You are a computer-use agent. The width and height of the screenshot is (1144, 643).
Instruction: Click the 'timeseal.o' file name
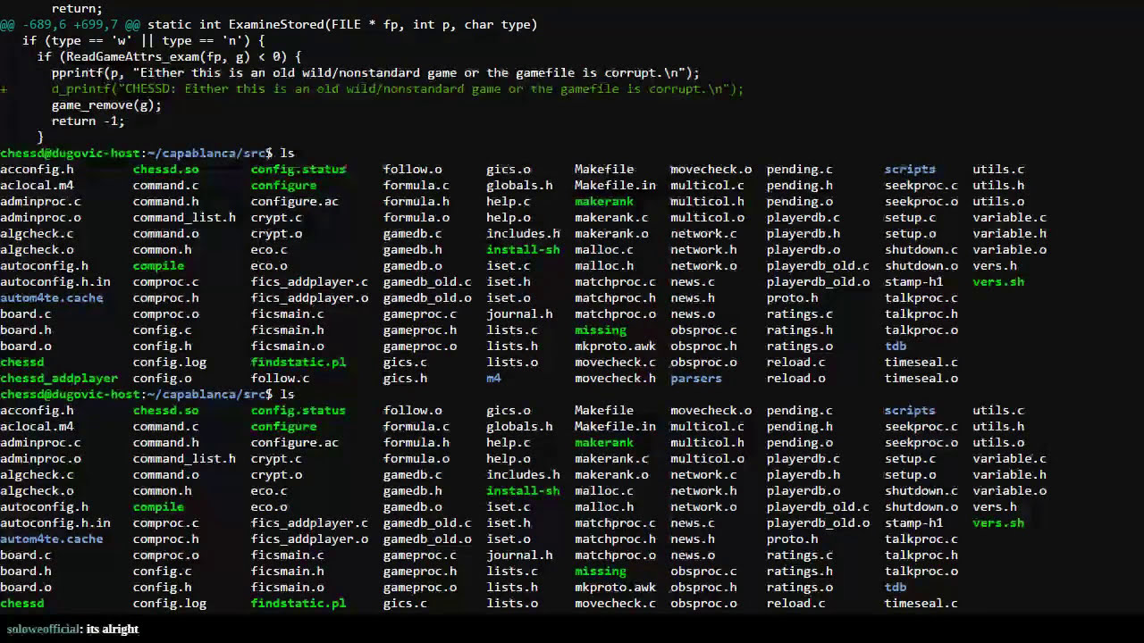pos(921,378)
